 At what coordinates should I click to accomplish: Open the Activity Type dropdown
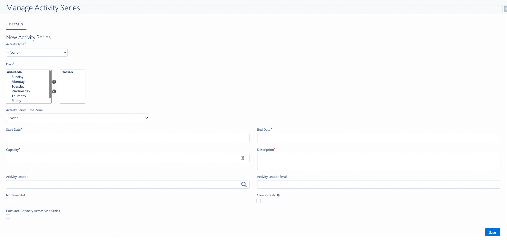click(x=37, y=52)
